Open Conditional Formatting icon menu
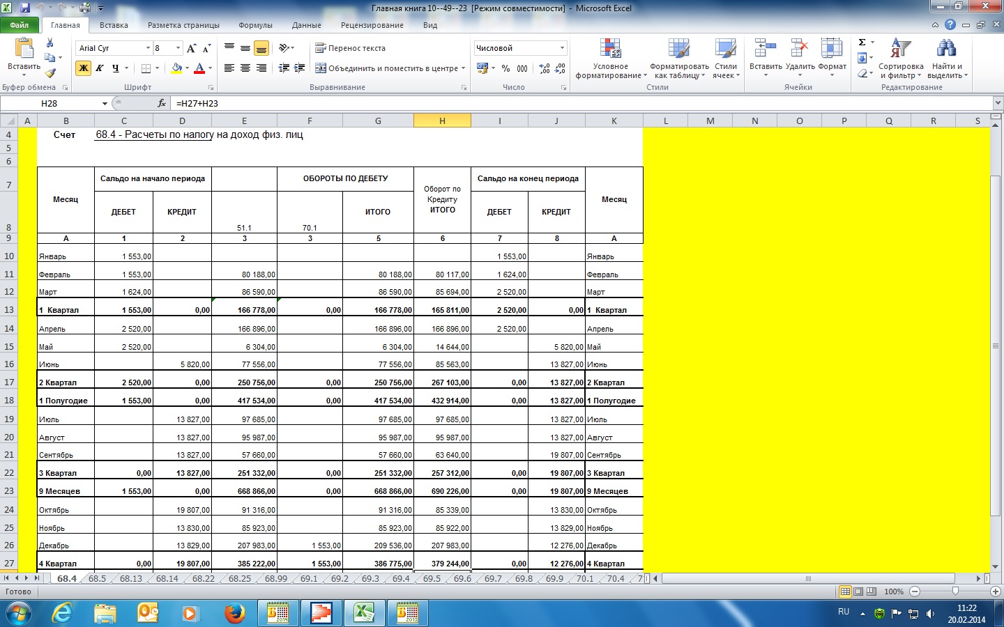 (610, 49)
